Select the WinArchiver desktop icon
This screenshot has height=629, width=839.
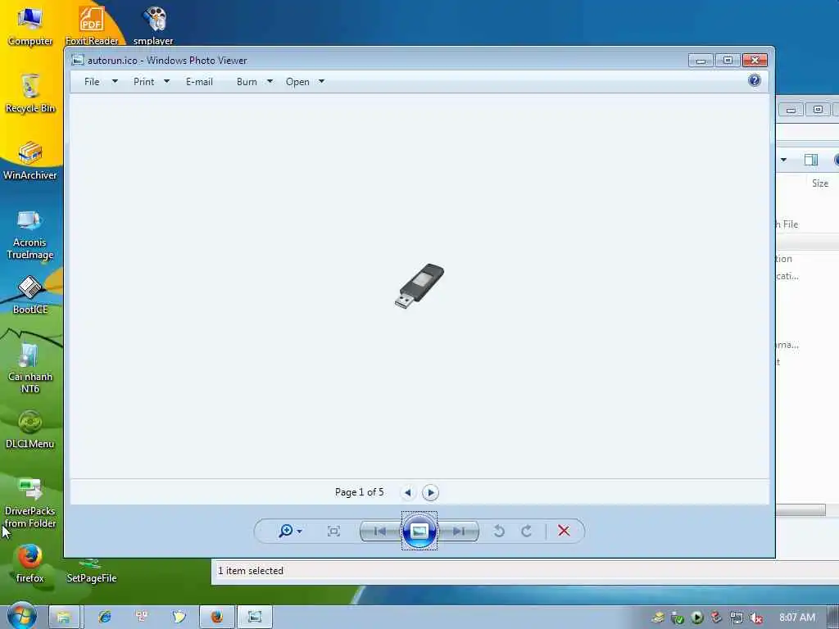pyautogui.click(x=30, y=161)
